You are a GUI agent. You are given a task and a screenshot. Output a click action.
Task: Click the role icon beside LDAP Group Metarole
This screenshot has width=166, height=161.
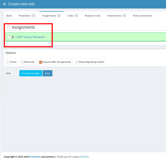click(x=13, y=37)
